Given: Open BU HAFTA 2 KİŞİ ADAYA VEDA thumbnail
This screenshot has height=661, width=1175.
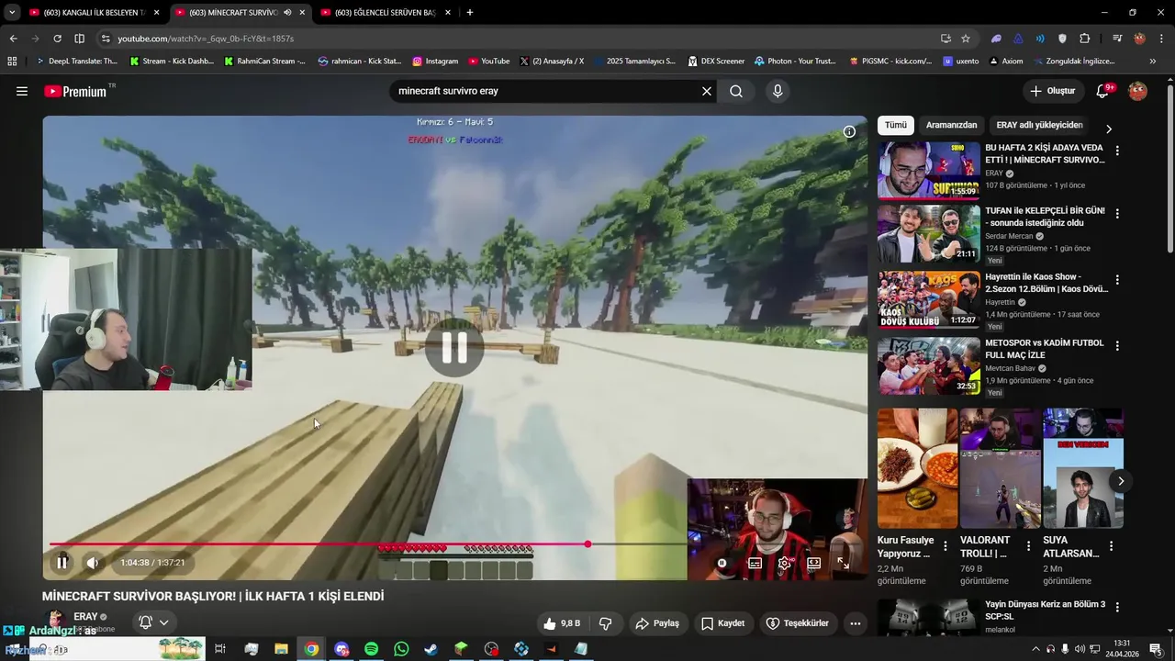Looking at the screenshot, I should click(928, 171).
